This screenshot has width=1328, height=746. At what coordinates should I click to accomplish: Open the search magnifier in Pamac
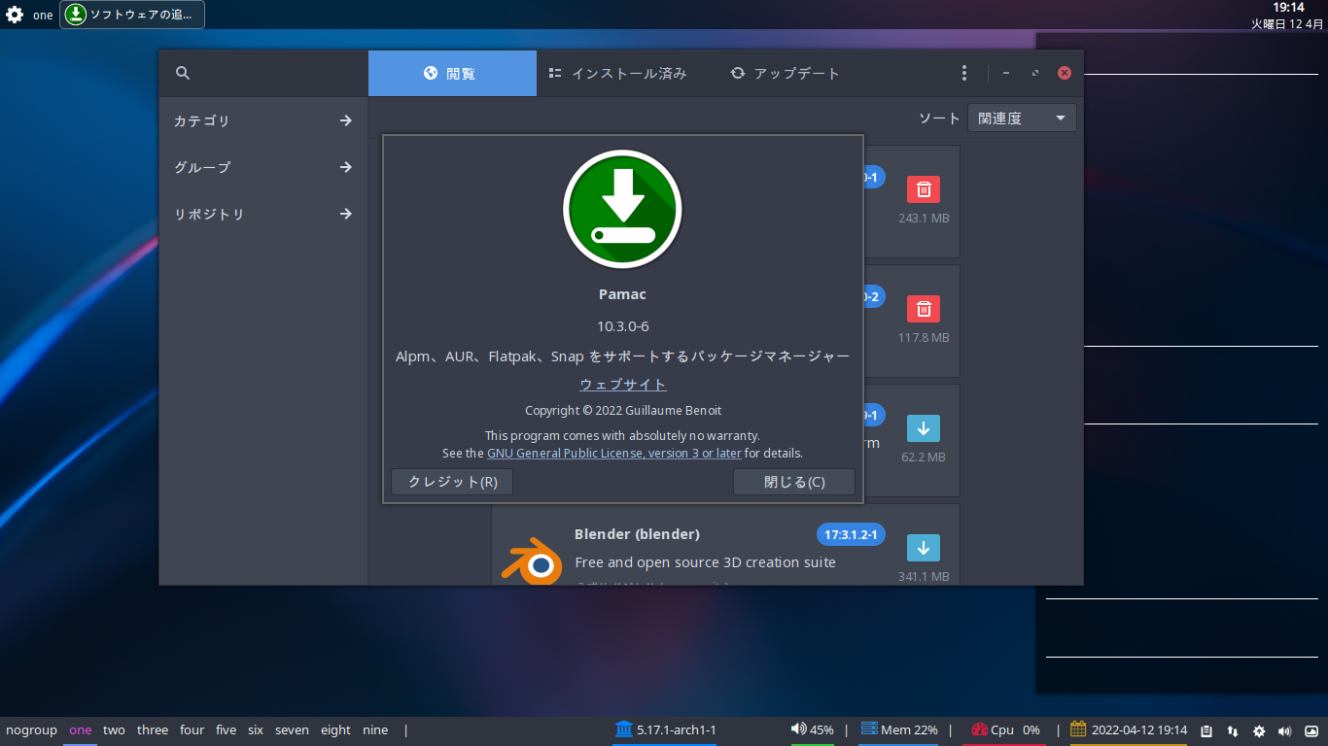click(183, 73)
